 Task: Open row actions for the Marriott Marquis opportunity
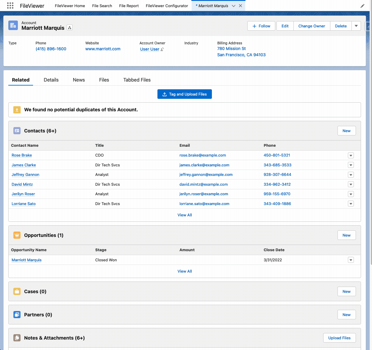(x=351, y=260)
